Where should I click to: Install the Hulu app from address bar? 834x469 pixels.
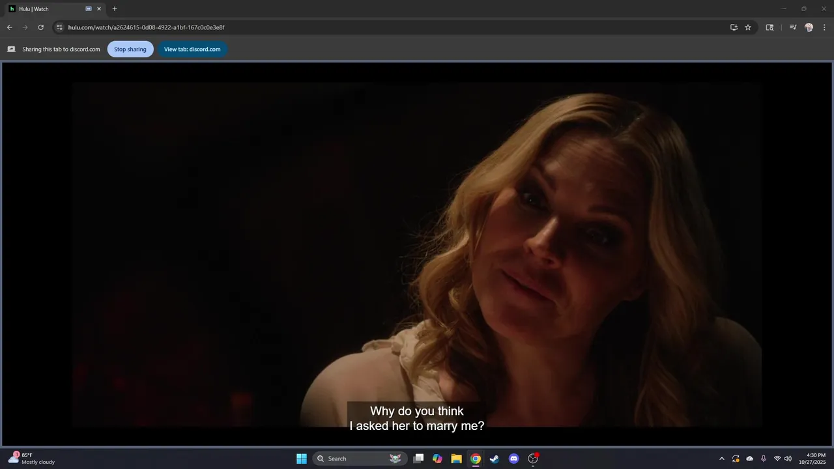point(734,27)
